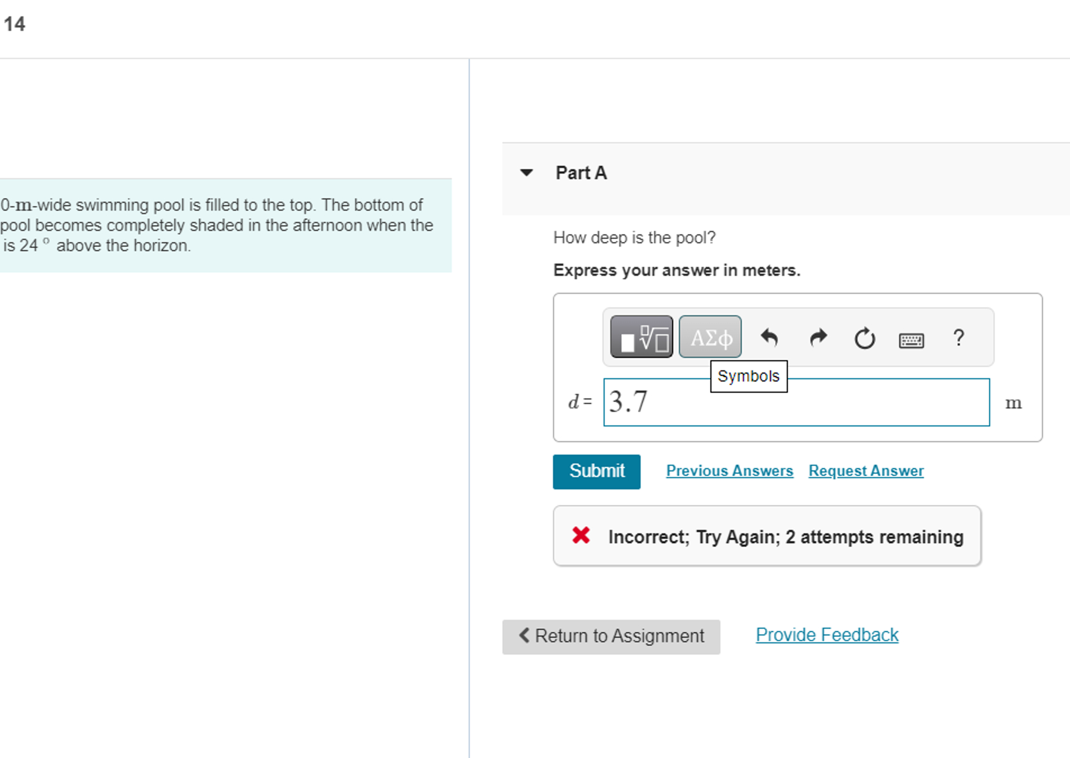Image resolution: width=1070 pixels, height=758 pixels.
Task: Click the red X incorrect indicator
Action: pyautogui.click(x=580, y=535)
